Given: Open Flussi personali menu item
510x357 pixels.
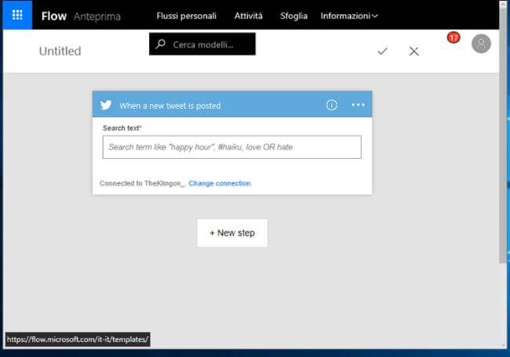Looking at the screenshot, I should pyautogui.click(x=187, y=16).
